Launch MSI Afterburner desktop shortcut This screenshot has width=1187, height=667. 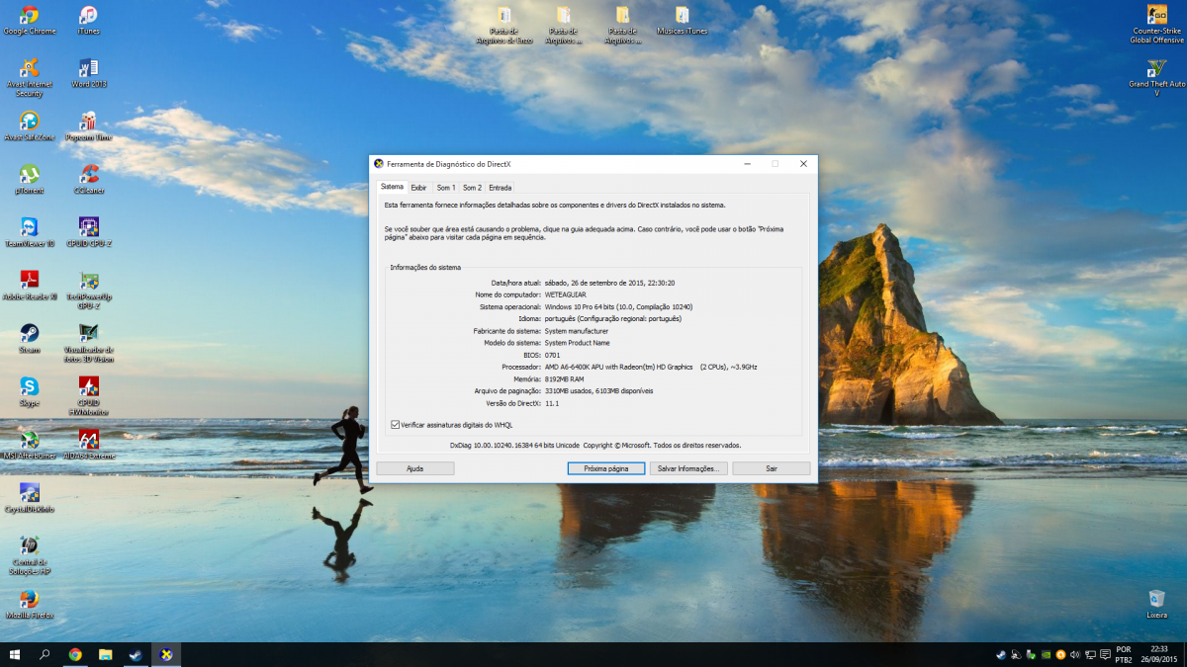30,447
